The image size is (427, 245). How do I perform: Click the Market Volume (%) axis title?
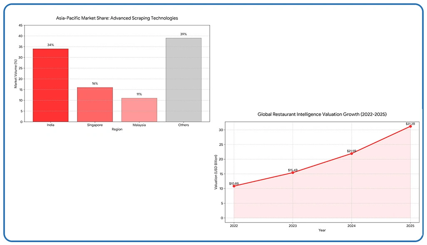click(16, 74)
